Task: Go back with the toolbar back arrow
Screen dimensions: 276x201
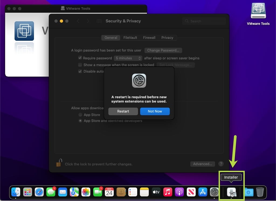Action: tap(78, 21)
